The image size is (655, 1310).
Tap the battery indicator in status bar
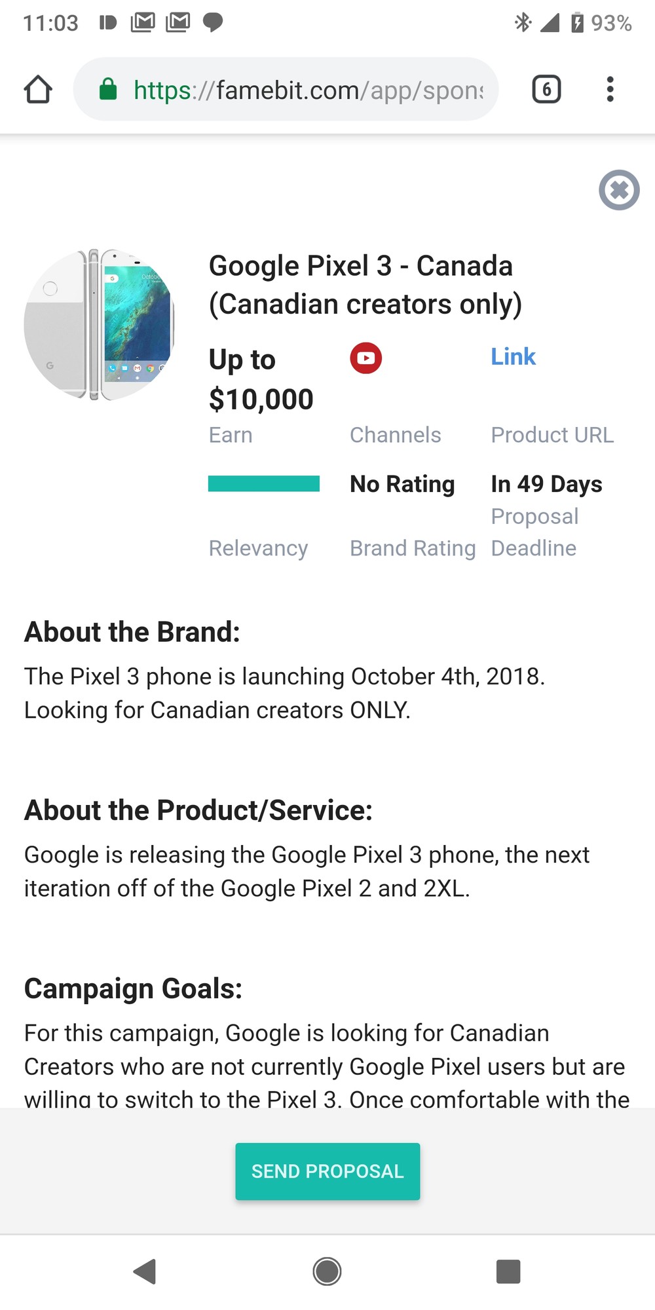[x=577, y=23]
